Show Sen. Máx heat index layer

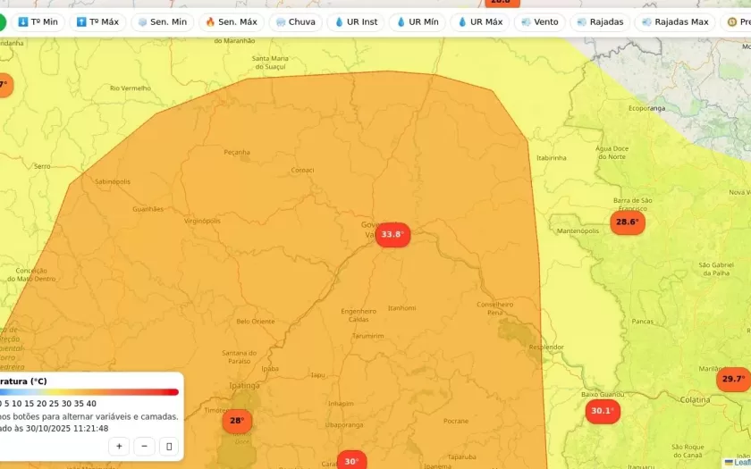231,22
